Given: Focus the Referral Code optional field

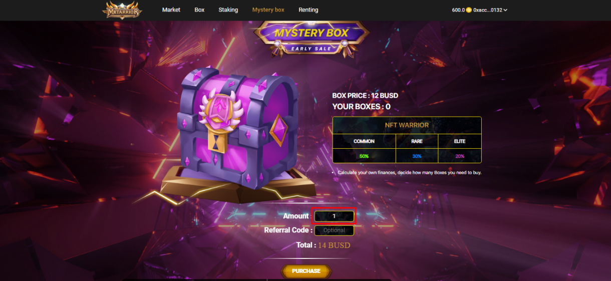Looking at the screenshot, I should (334, 230).
